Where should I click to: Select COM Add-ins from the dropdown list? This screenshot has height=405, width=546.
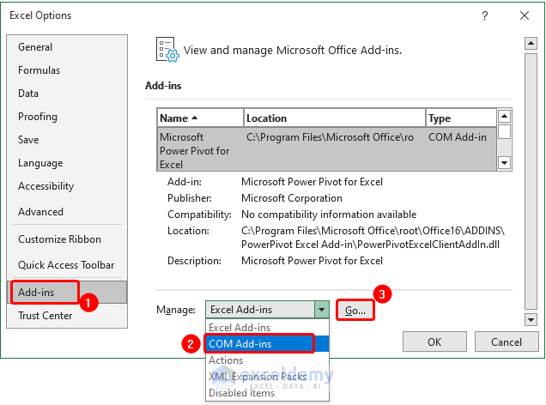258,344
